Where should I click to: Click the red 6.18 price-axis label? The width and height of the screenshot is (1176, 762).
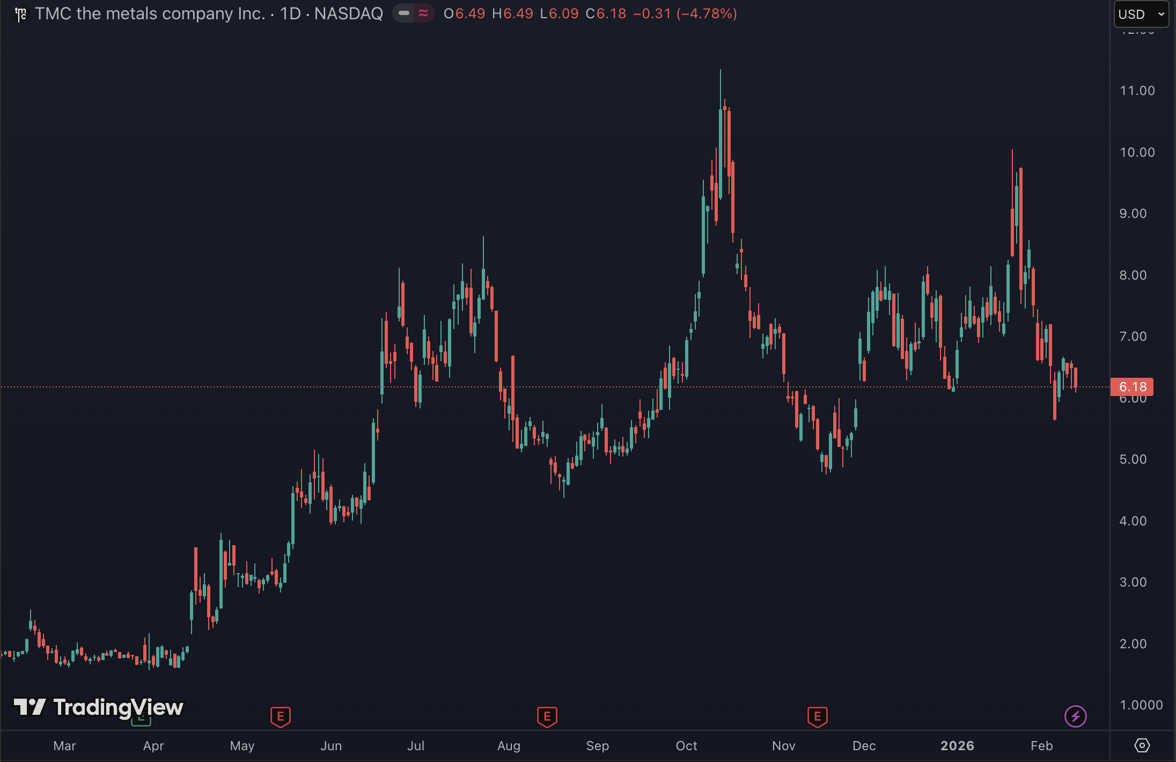pos(1132,387)
